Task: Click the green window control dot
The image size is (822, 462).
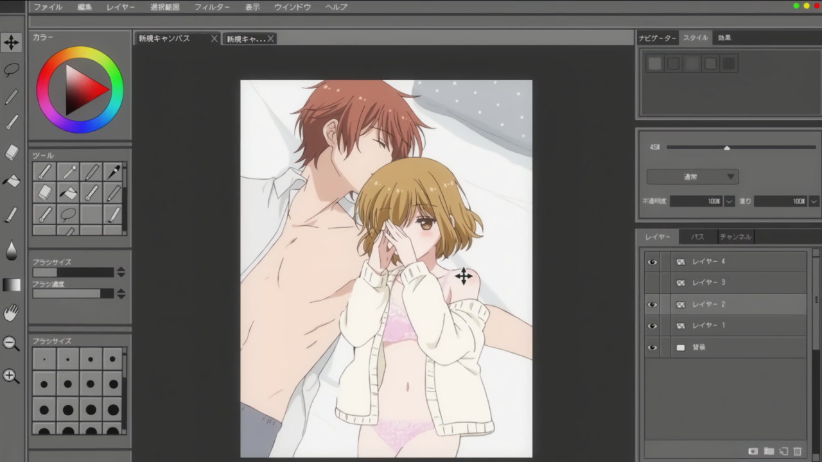Action: (796, 6)
